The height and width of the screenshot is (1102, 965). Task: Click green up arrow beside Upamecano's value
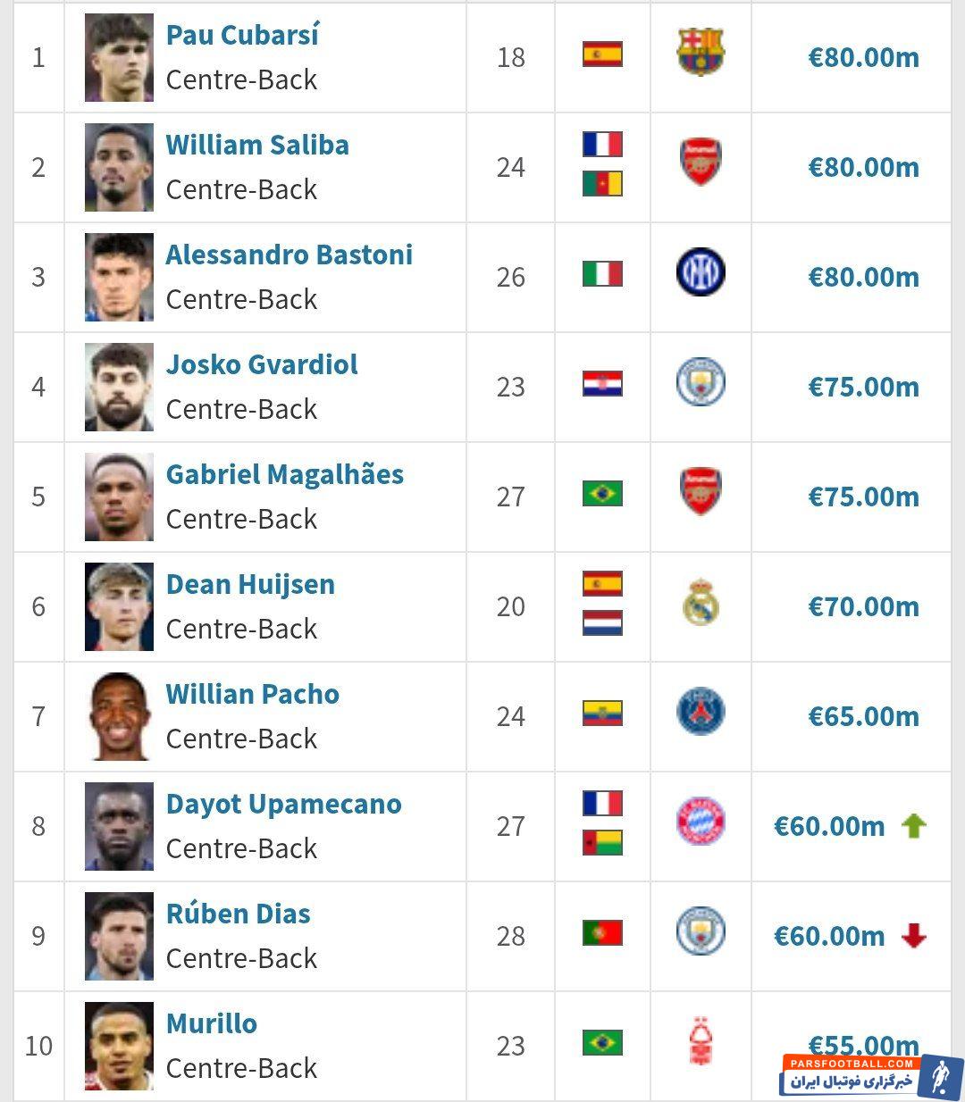[x=913, y=826]
